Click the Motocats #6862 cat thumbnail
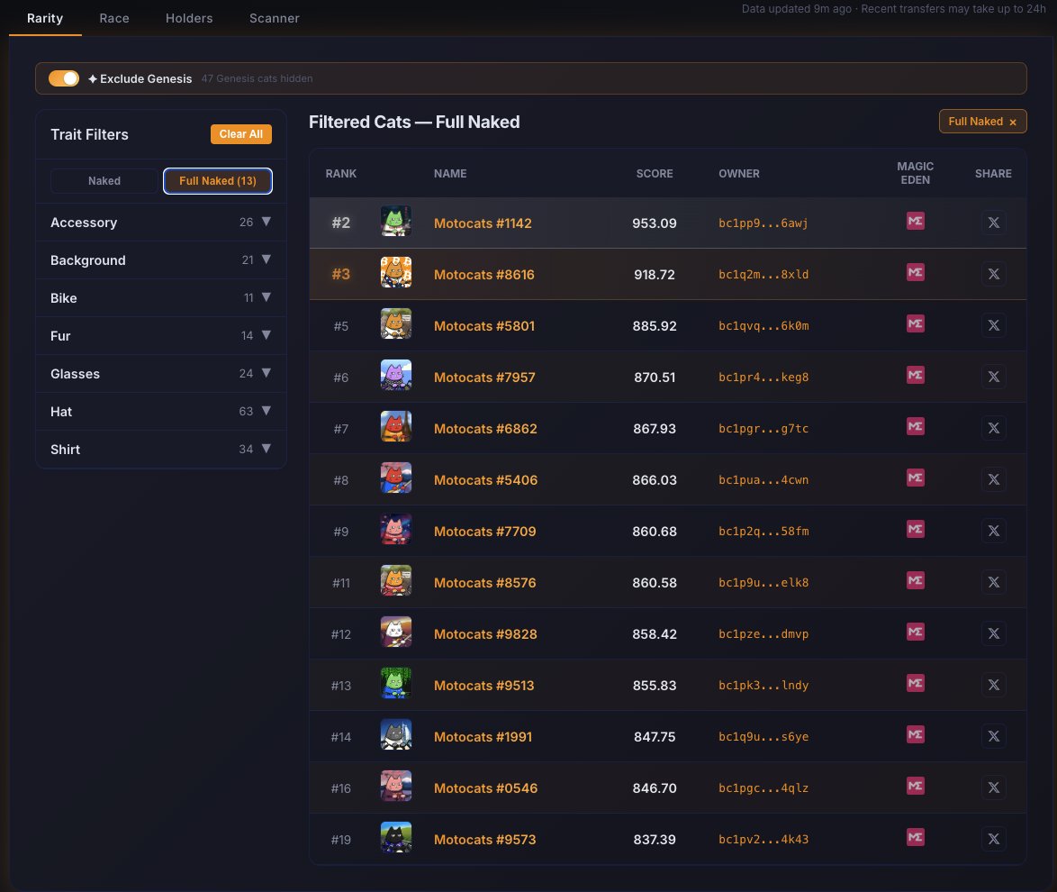The height and width of the screenshot is (892, 1057). pyautogui.click(x=396, y=426)
